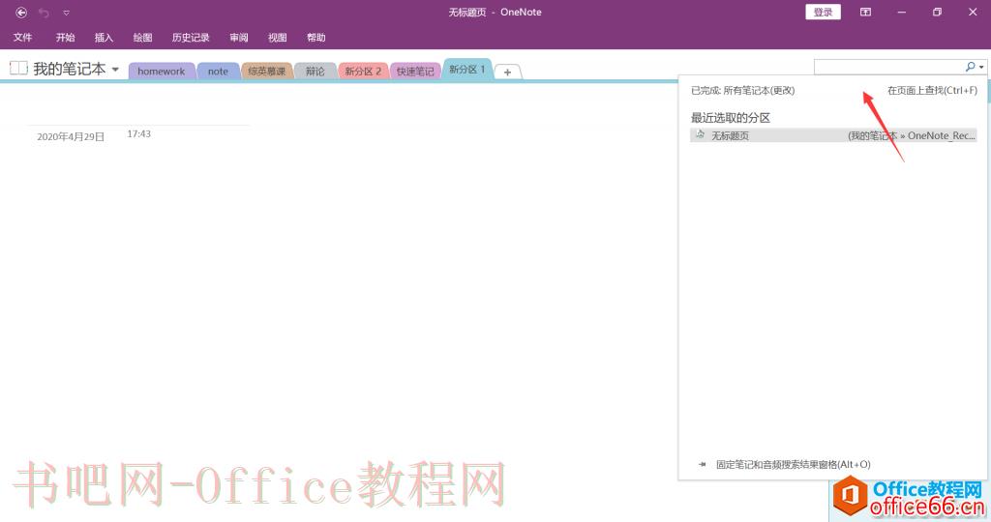Image resolution: width=991 pixels, height=522 pixels.
Task: Restore down the OneNote window
Action: [x=937, y=12]
